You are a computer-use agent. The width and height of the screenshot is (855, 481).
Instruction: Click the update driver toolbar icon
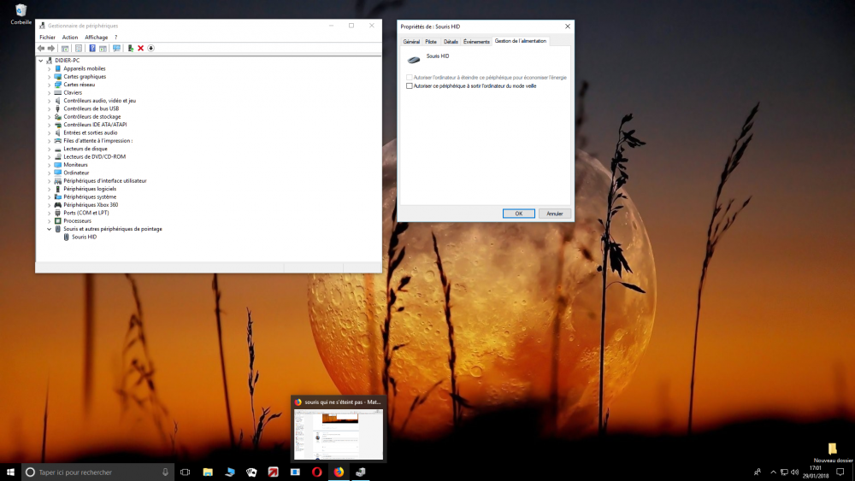click(x=130, y=49)
